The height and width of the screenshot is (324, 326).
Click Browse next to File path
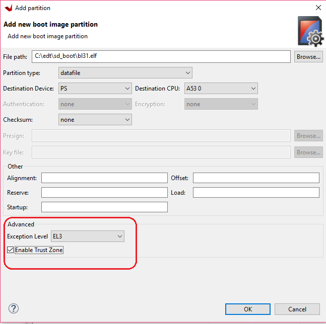[308, 57]
